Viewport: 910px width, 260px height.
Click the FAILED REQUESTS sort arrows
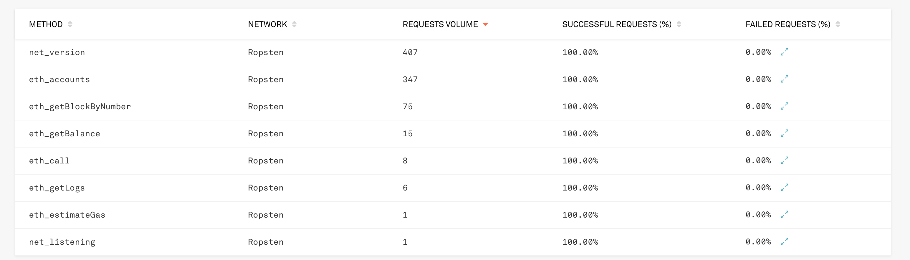(x=837, y=24)
